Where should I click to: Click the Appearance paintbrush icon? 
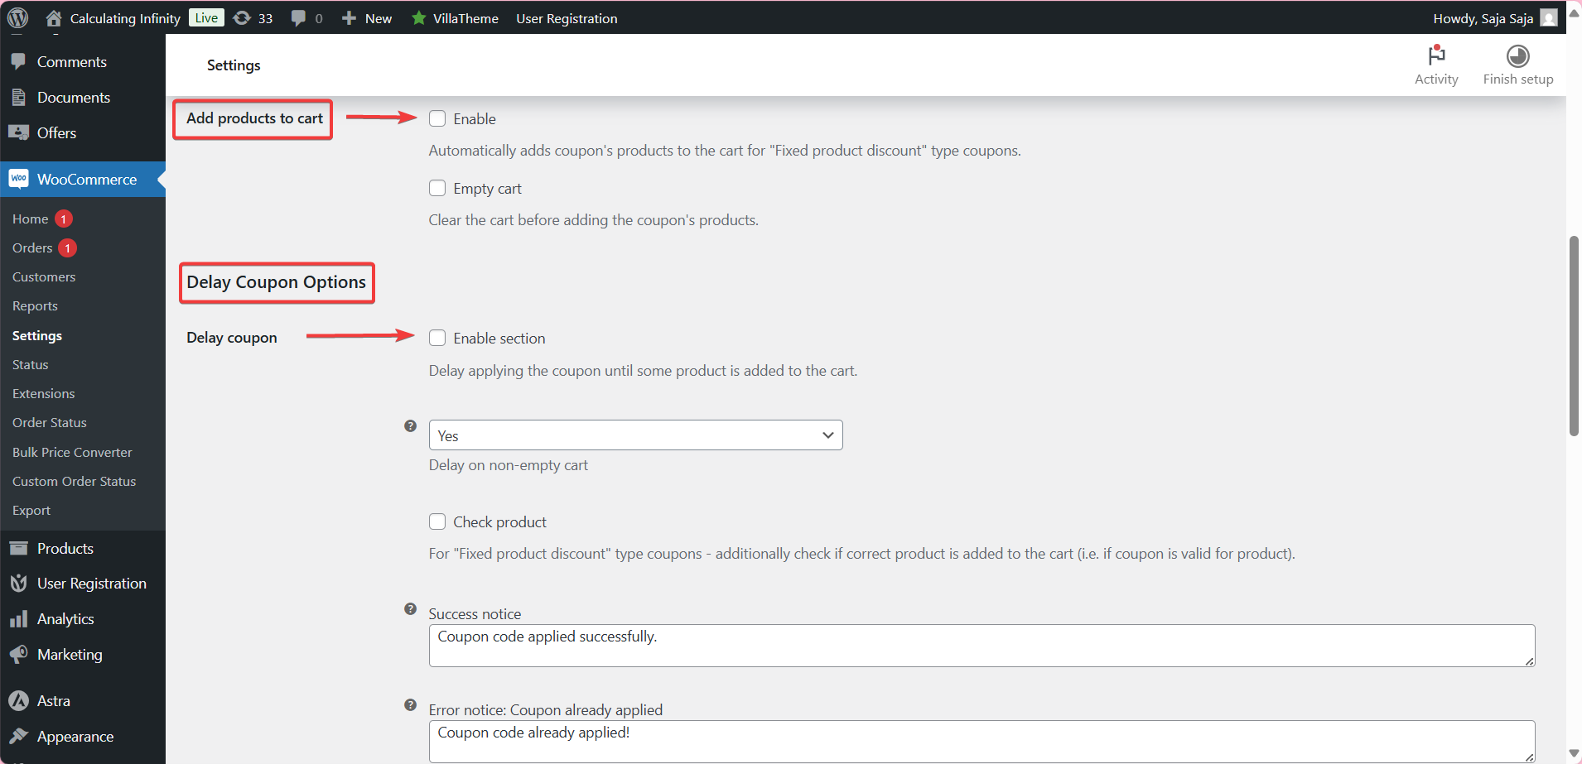[x=18, y=736]
